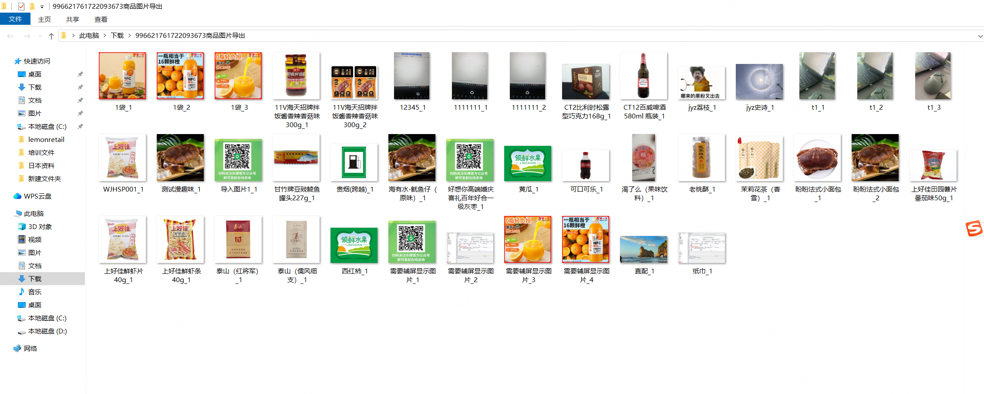Select the jyz荔枝_1 meme thumbnail
Image resolution: width=984 pixels, height=394 pixels.
[x=701, y=83]
